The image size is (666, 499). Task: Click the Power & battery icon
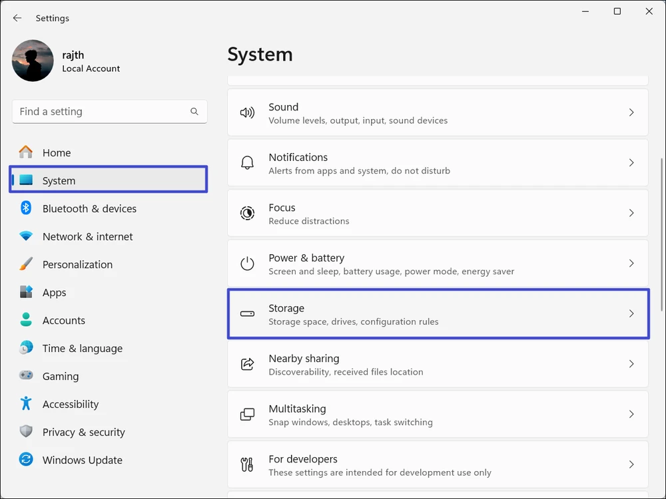247,263
